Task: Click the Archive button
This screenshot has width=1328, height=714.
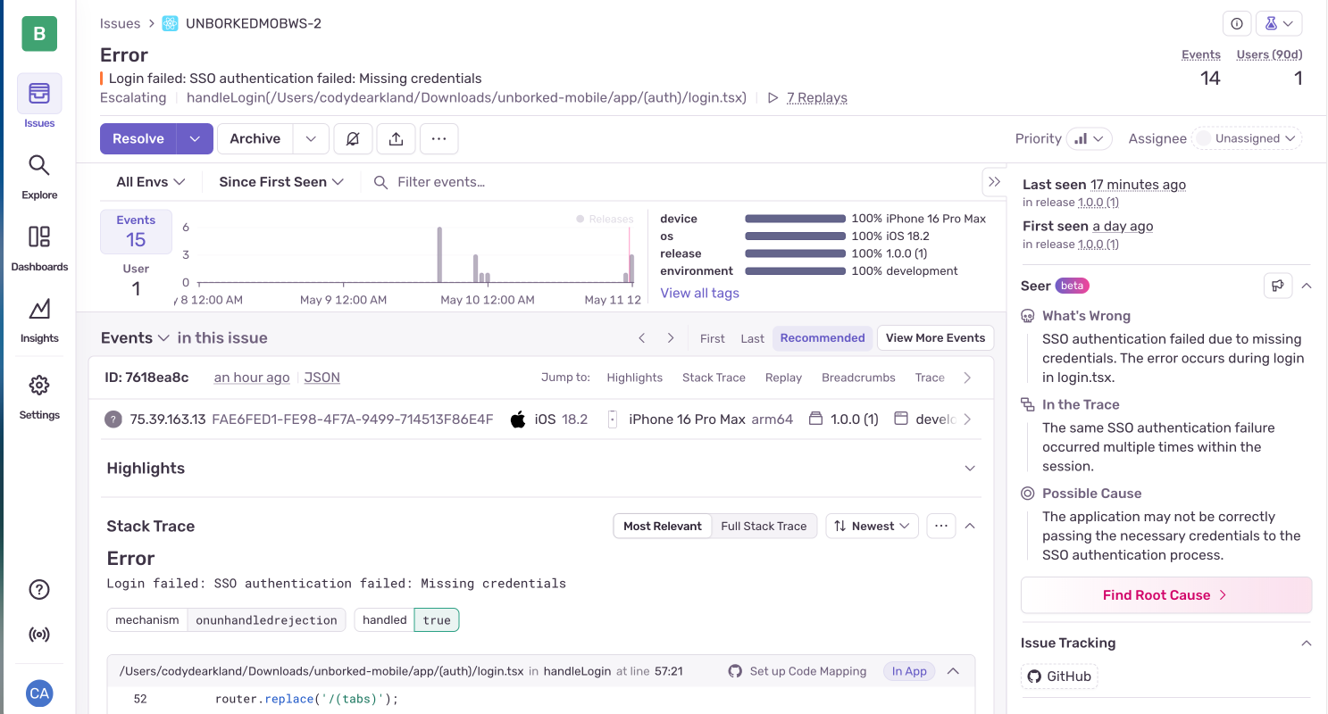Action: coord(255,138)
